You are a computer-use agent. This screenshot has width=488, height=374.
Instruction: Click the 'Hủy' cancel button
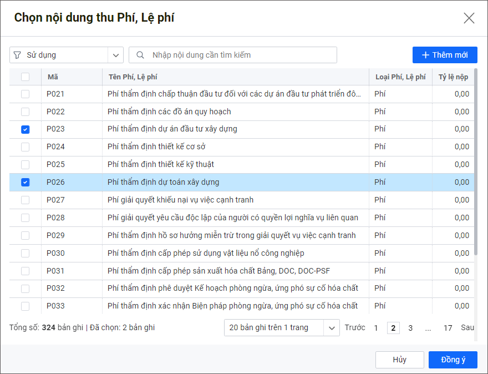[399, 360]
